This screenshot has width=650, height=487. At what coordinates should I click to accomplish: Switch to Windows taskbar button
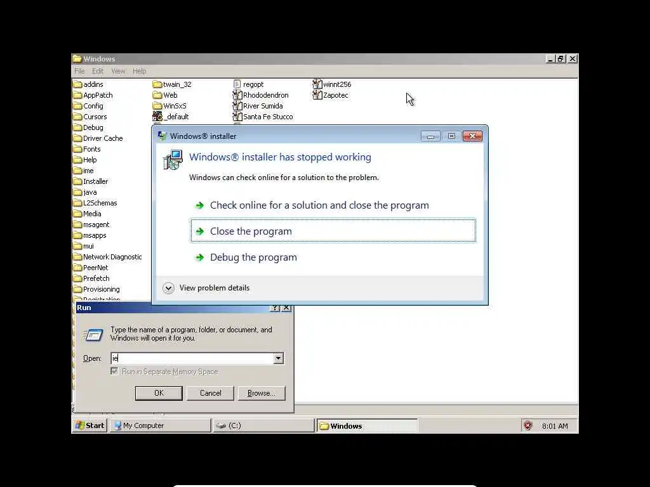click(368, 425)
